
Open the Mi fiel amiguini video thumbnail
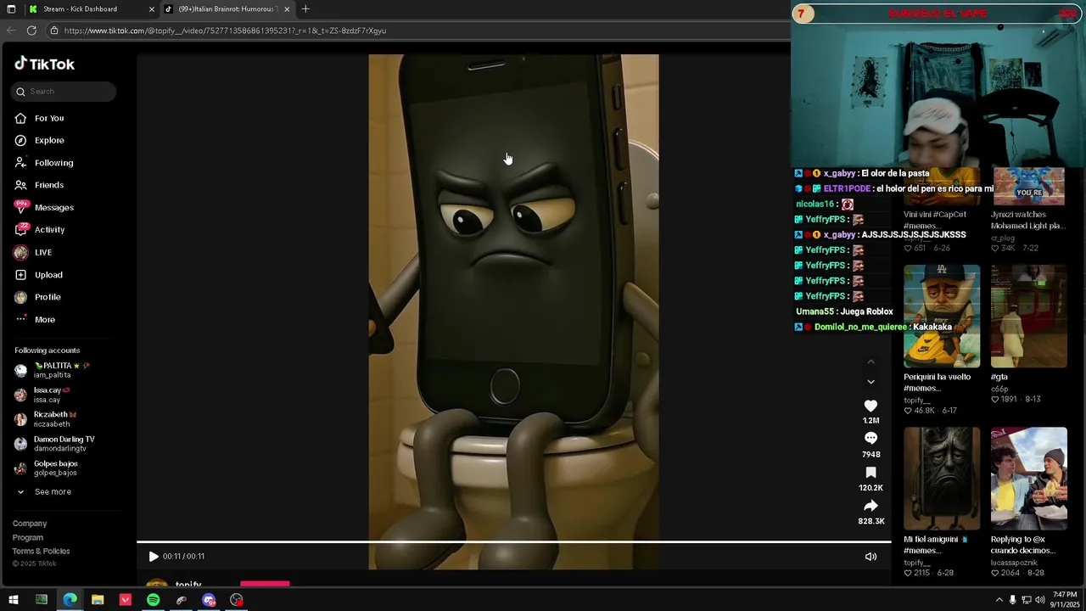click(942, 479)
